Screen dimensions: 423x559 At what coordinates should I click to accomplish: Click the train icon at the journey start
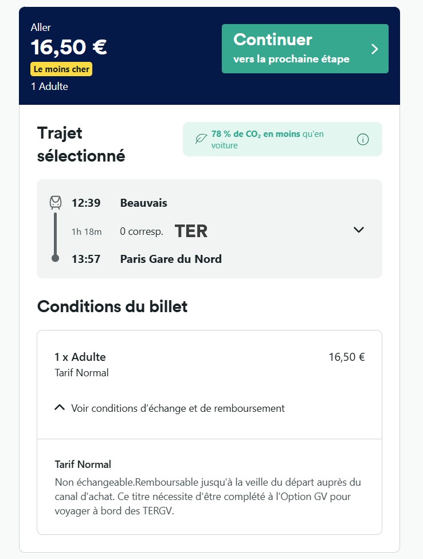pos(56,202)
